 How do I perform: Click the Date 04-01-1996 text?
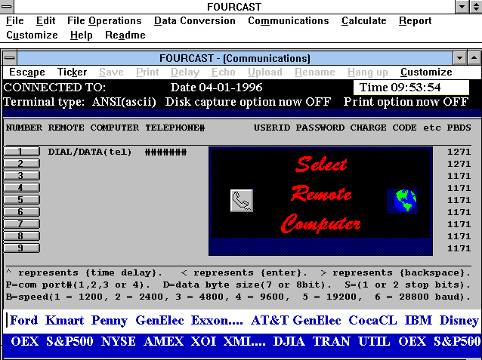(216, 88)
